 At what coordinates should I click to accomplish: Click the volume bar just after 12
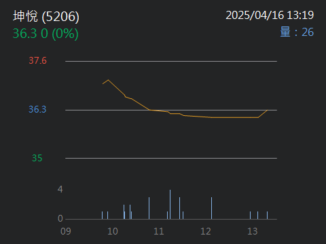click(211, 208)
